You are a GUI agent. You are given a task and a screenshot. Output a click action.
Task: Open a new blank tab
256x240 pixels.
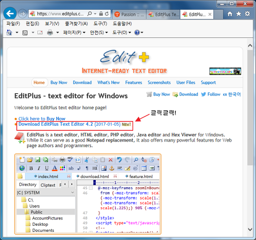219,14
